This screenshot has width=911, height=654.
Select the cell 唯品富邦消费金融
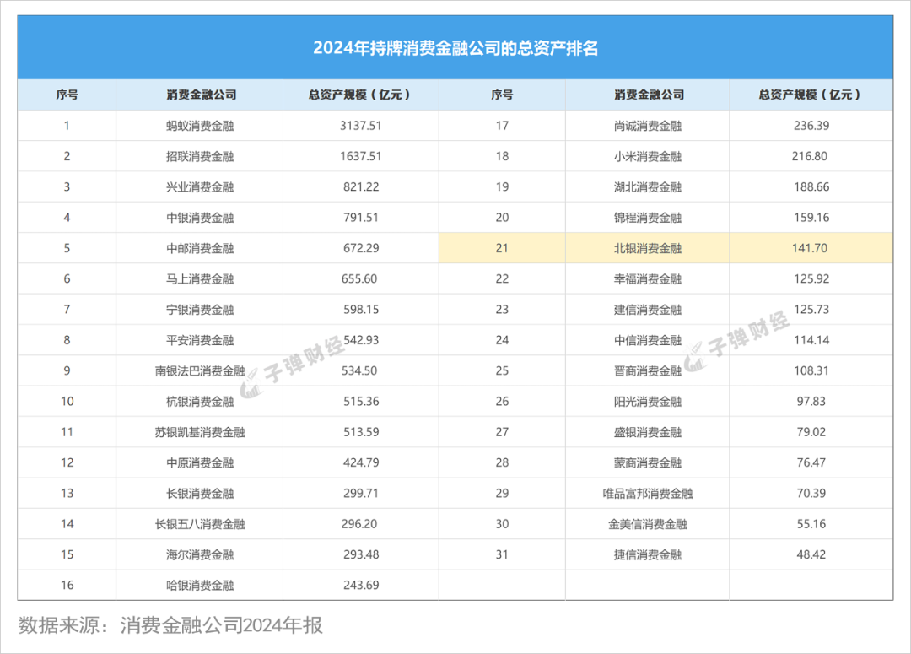point(648,494)
